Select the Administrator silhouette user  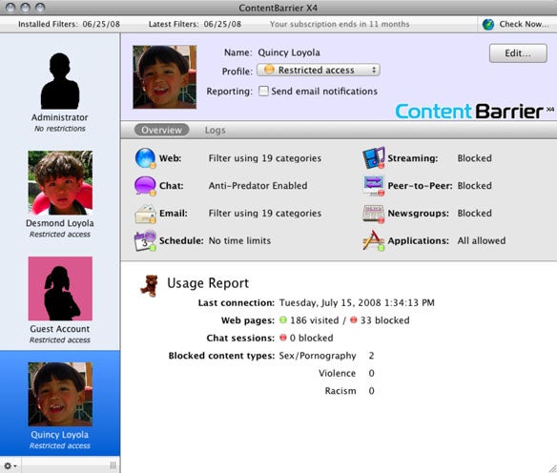60,81
